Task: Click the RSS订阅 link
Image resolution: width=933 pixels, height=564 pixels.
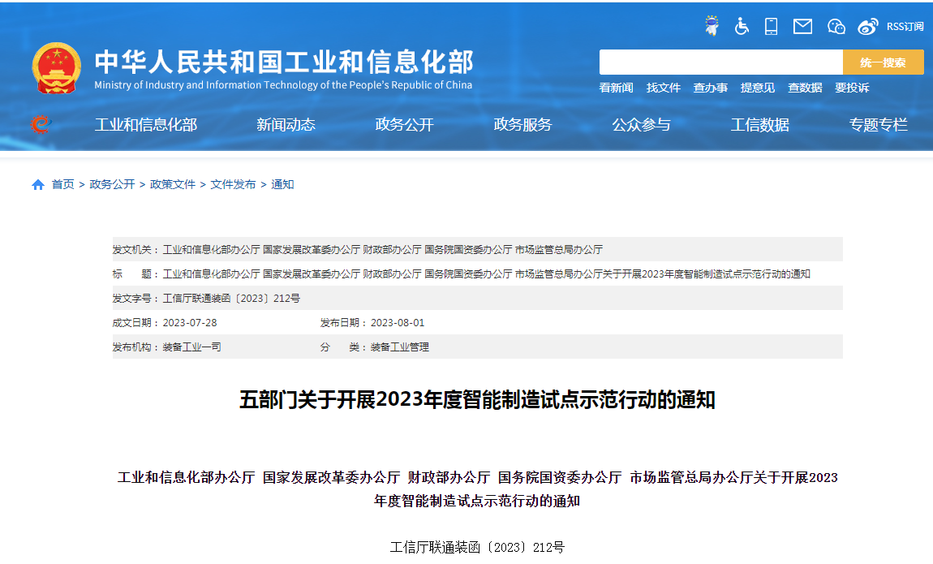Action: 905,27
